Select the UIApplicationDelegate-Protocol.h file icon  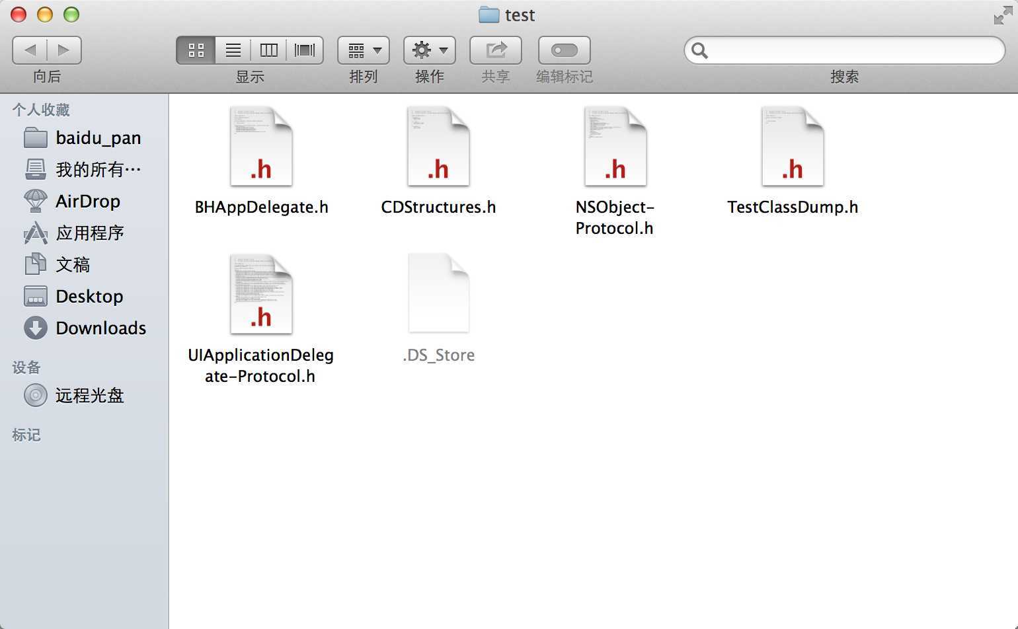click(261, 294)
